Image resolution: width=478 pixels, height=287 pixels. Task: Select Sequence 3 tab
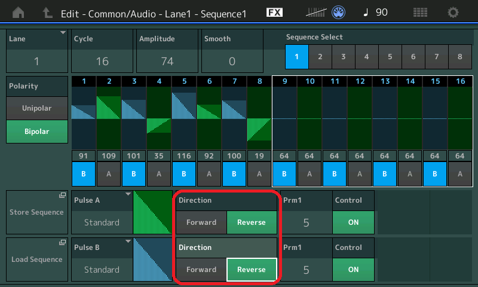343,57
